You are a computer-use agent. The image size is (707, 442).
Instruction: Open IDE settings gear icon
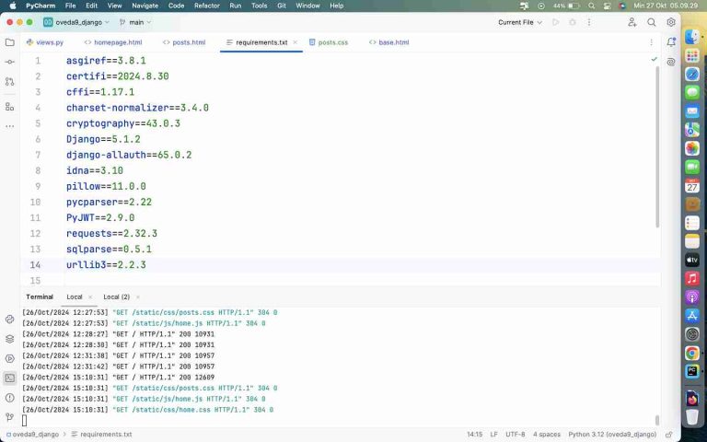[x=671, y=22]
